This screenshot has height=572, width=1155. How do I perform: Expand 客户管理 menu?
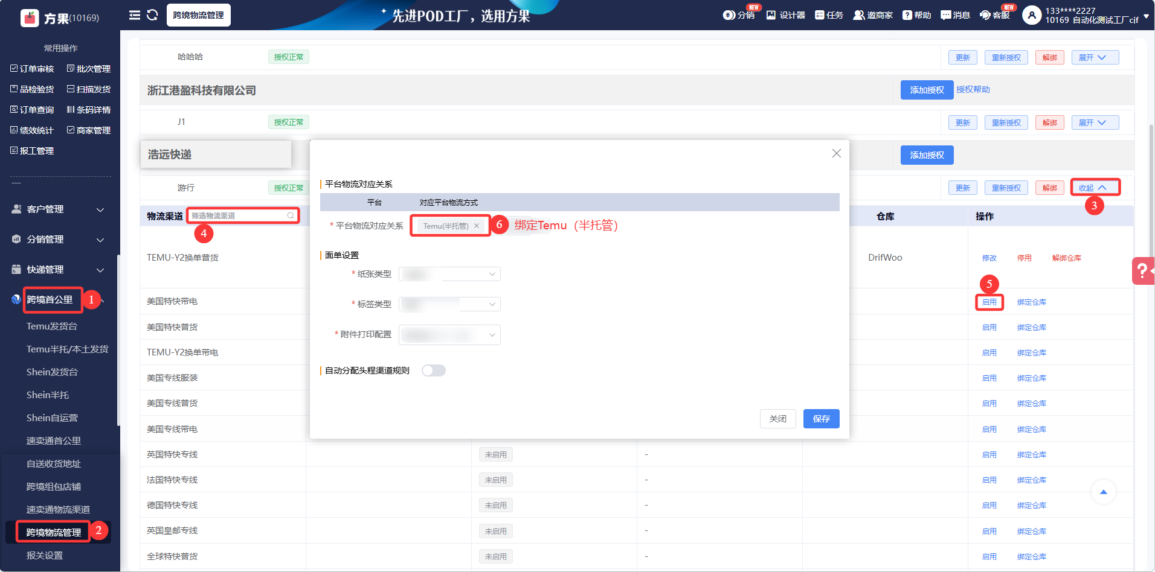(x=58, y=209)
